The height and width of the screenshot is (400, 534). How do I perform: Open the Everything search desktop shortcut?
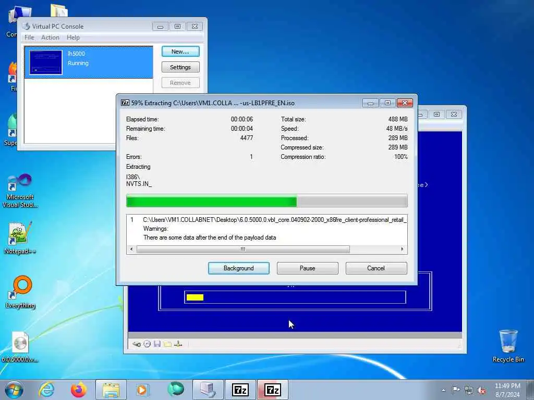click(20, 292)
